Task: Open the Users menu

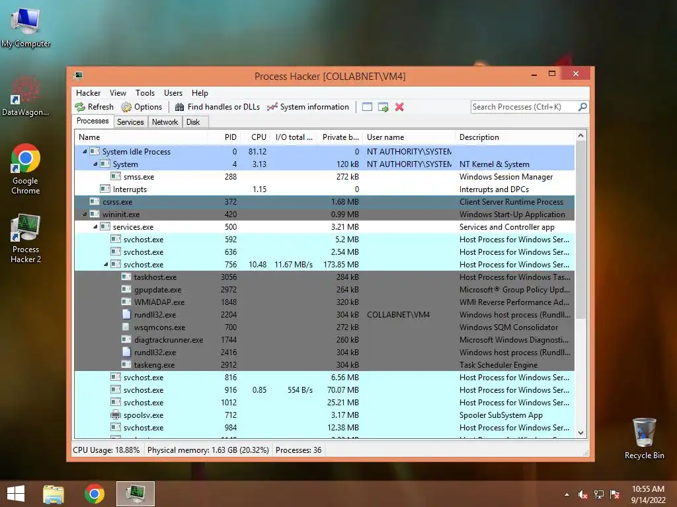Action: click(173, 93)
